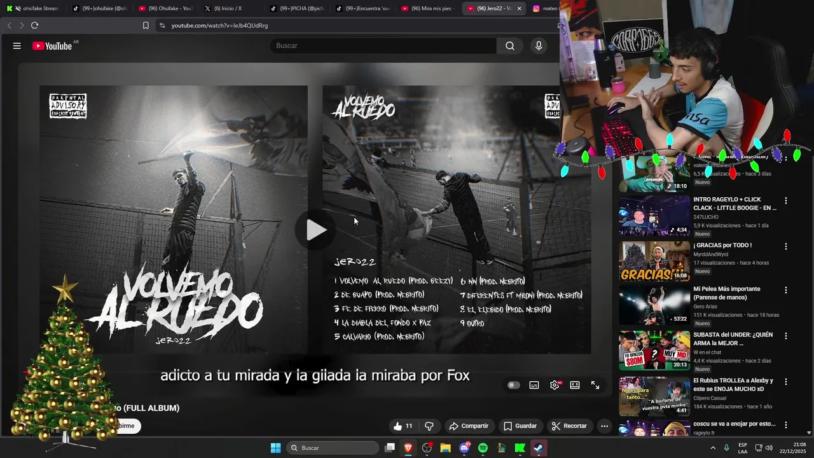
Task: Toggle the autoplay switch in the player
Action: (514, 385)
